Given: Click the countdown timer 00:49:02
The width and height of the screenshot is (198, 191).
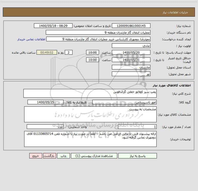Looking at the screenshot, I should coord(47,52).
